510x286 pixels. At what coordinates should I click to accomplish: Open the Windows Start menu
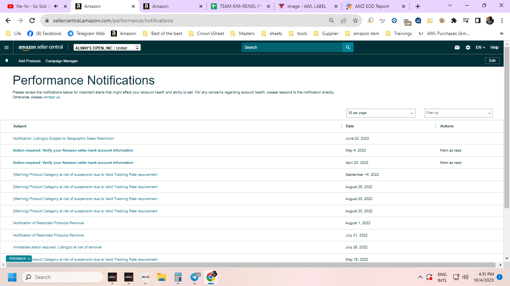point(12,277)
